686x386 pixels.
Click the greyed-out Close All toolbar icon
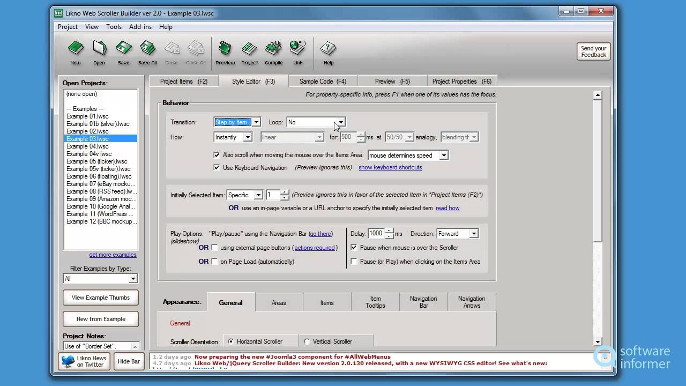(196, 53)
